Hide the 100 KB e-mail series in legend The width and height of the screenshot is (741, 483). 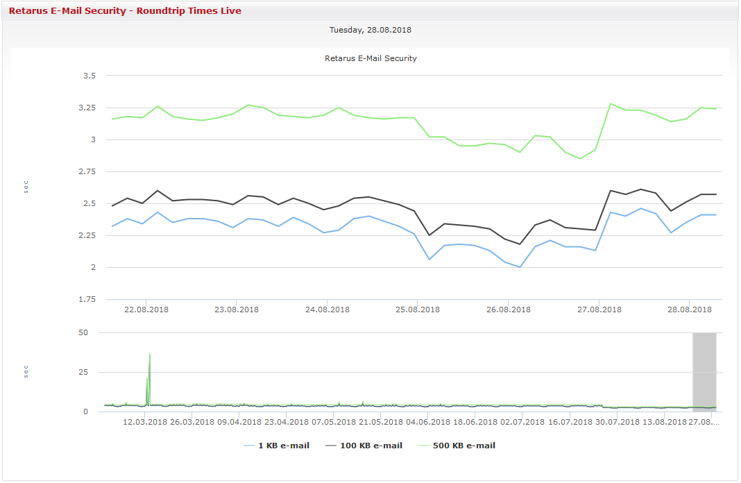pyautogui.click(x=371, y=446)
